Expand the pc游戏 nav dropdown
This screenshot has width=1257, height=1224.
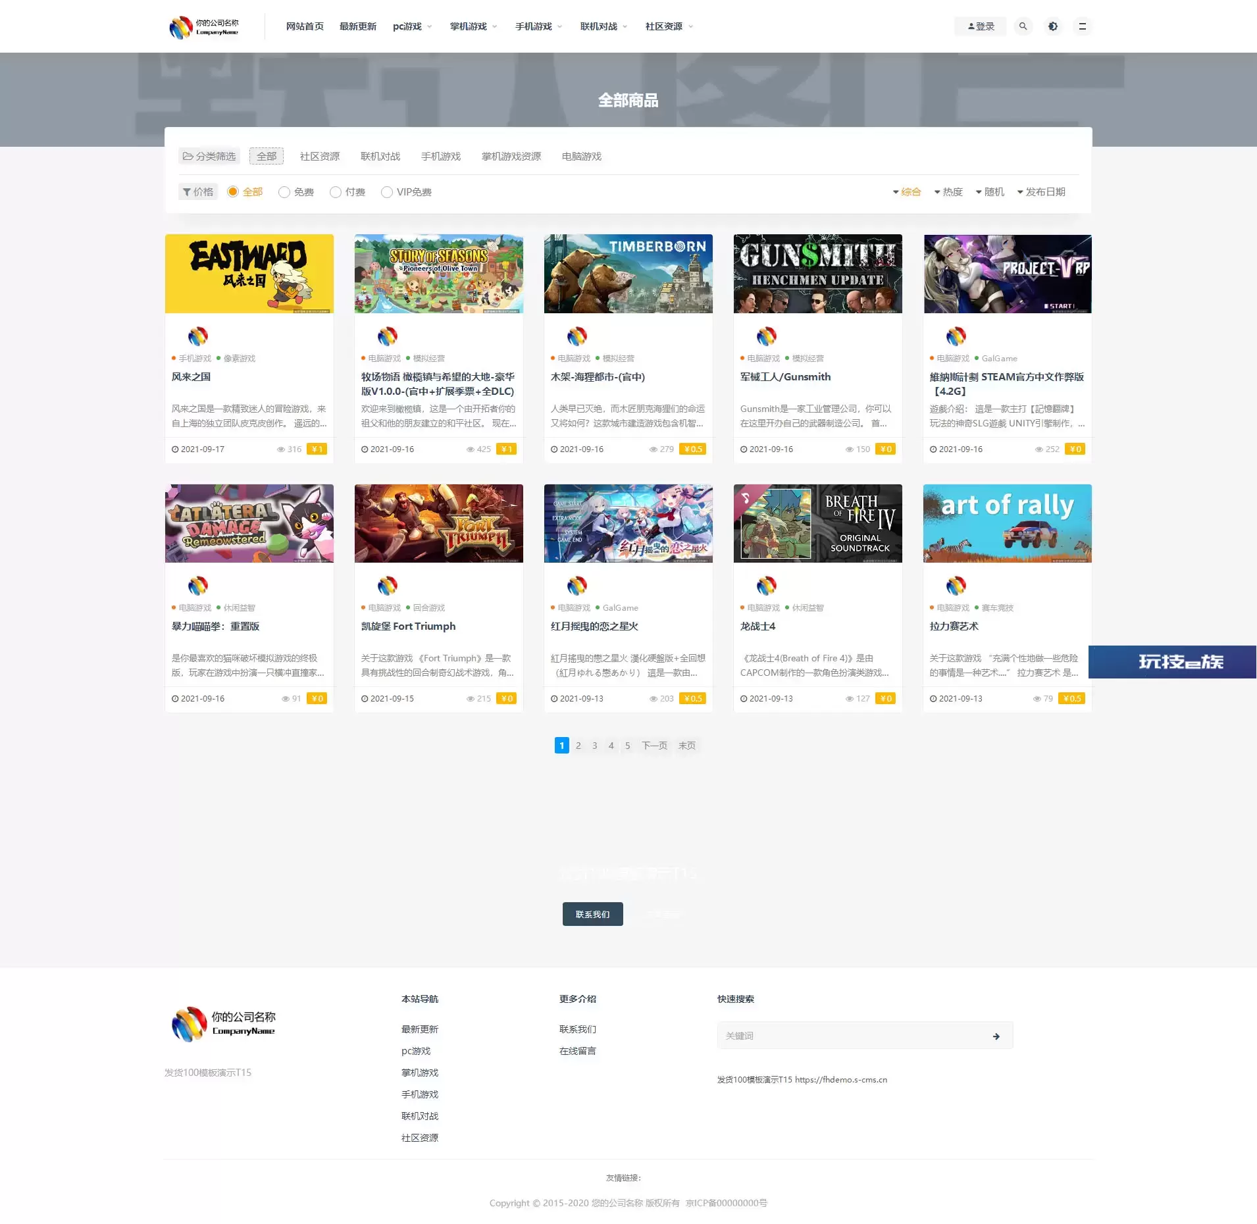coord(413,26)
